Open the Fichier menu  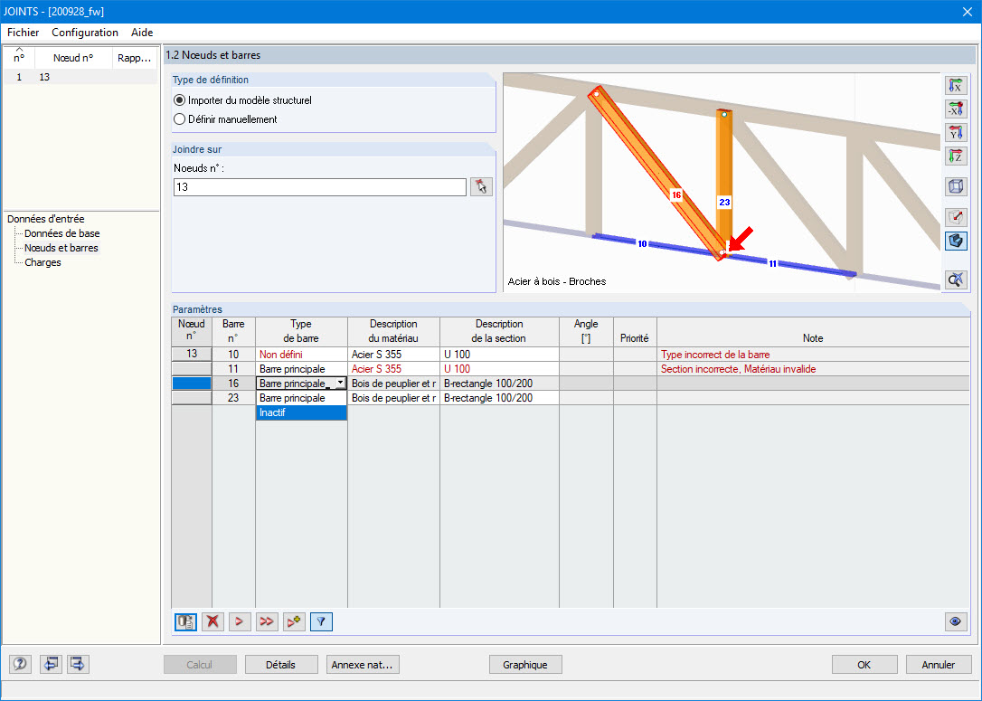[x=24, y=32]
